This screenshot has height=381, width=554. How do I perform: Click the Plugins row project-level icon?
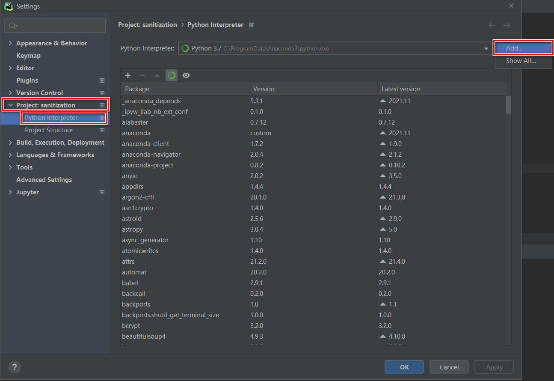pos(102,80)
